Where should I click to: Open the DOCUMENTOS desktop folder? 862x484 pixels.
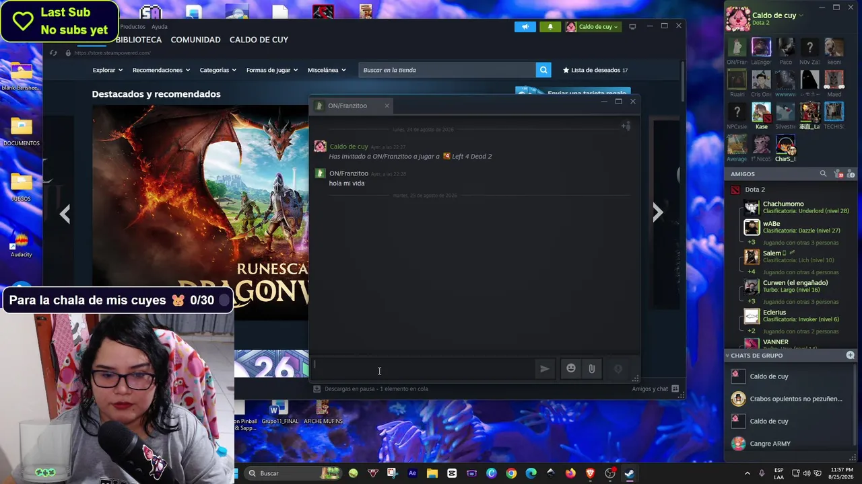(21, 131)
